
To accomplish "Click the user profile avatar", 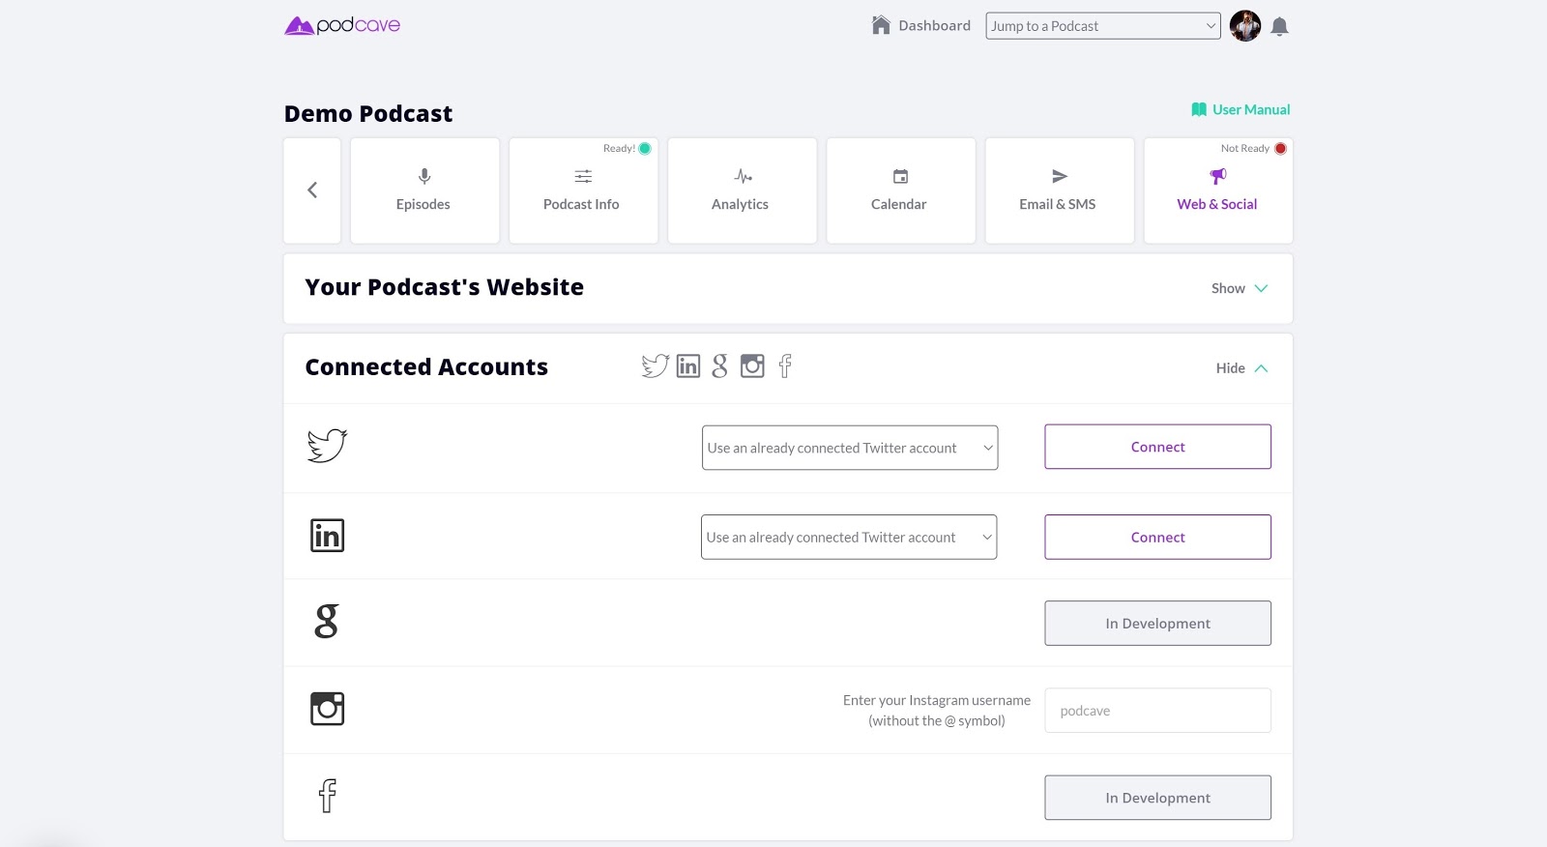I will pos(1245,26).
